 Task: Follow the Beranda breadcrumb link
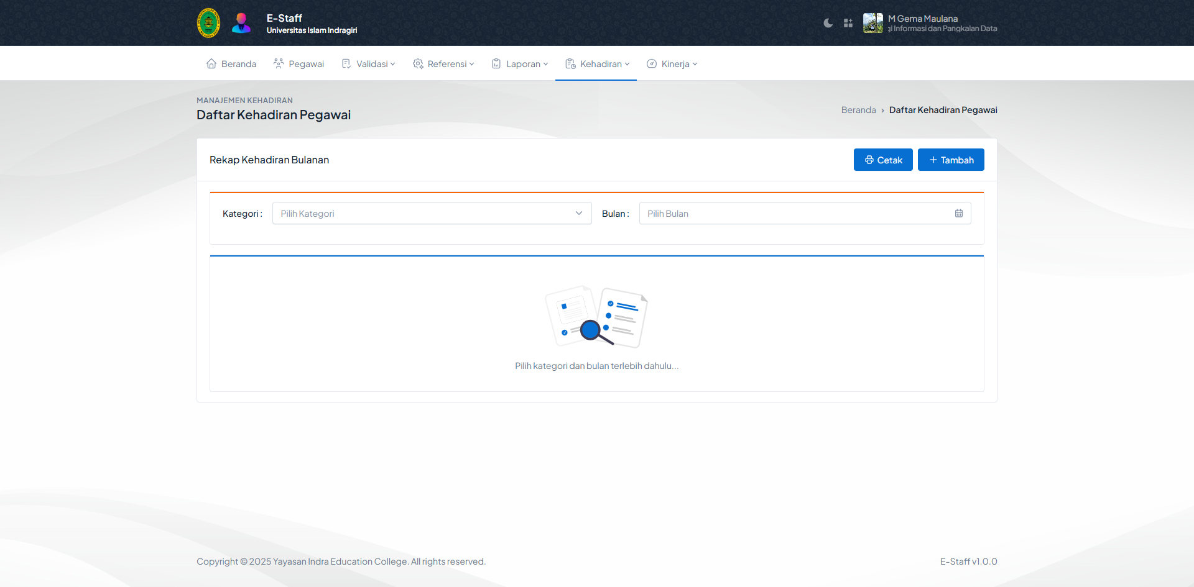858,110
